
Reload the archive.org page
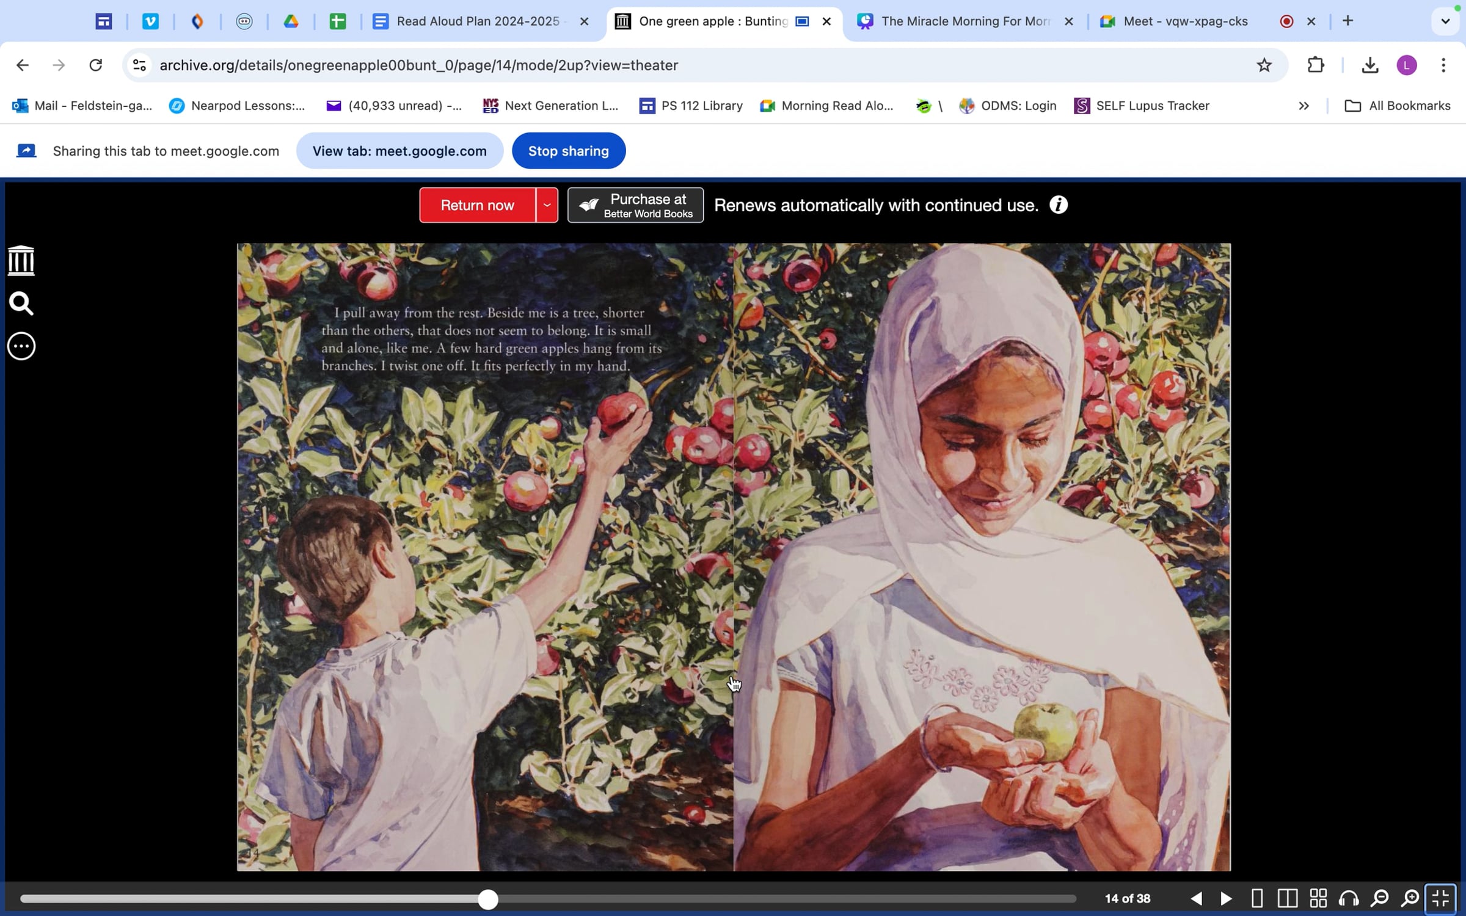pyautogui.click(x=96, y=65)
